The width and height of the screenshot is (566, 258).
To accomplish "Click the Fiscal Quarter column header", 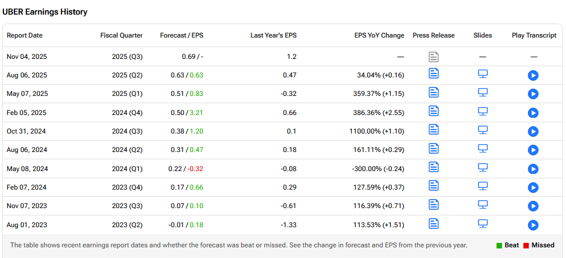I will click(x=121, y=35).
